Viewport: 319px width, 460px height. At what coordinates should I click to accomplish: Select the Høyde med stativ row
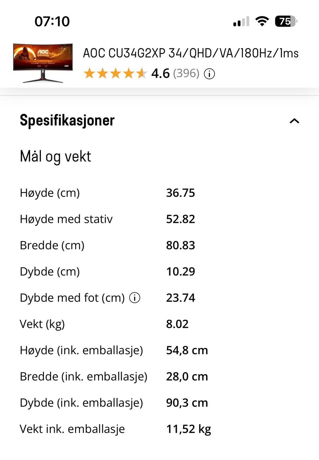pos(159,219)
